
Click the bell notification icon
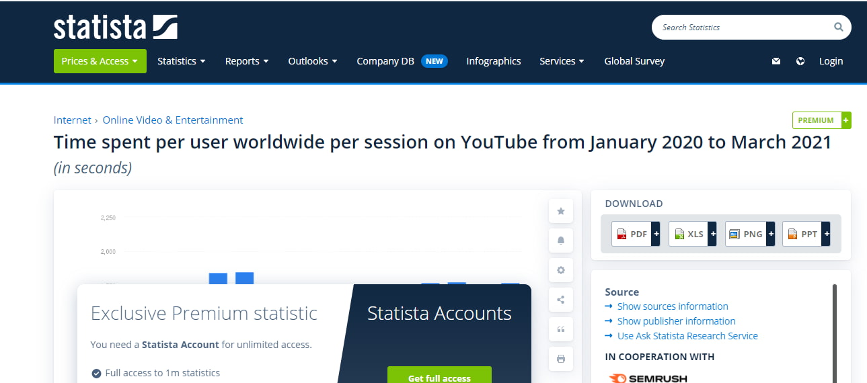pos(561,241)
